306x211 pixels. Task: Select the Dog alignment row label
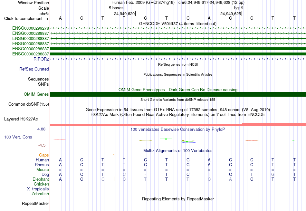(x=45, y=175)
